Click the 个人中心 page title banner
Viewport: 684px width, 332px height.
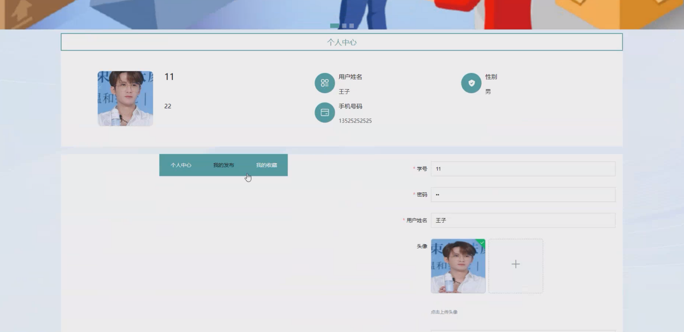click(341, 42)
